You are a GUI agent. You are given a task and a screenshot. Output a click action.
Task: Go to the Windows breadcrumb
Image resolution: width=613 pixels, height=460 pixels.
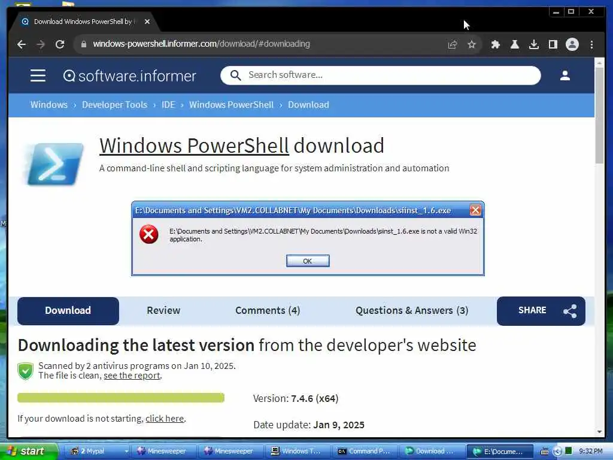coord(49,105)
